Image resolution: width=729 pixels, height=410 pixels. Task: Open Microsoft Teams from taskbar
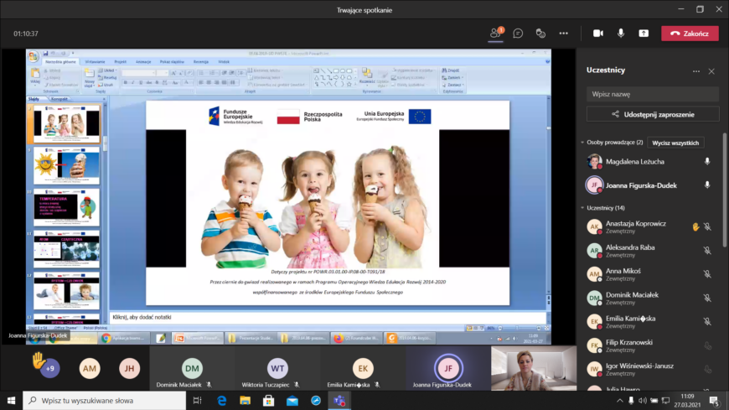pyautogui.click(x=339, y=400)
